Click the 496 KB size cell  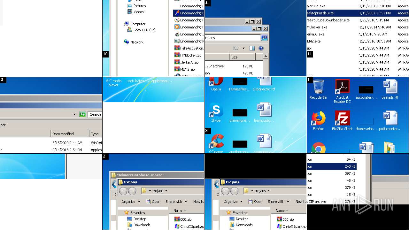tap(248, 73)
